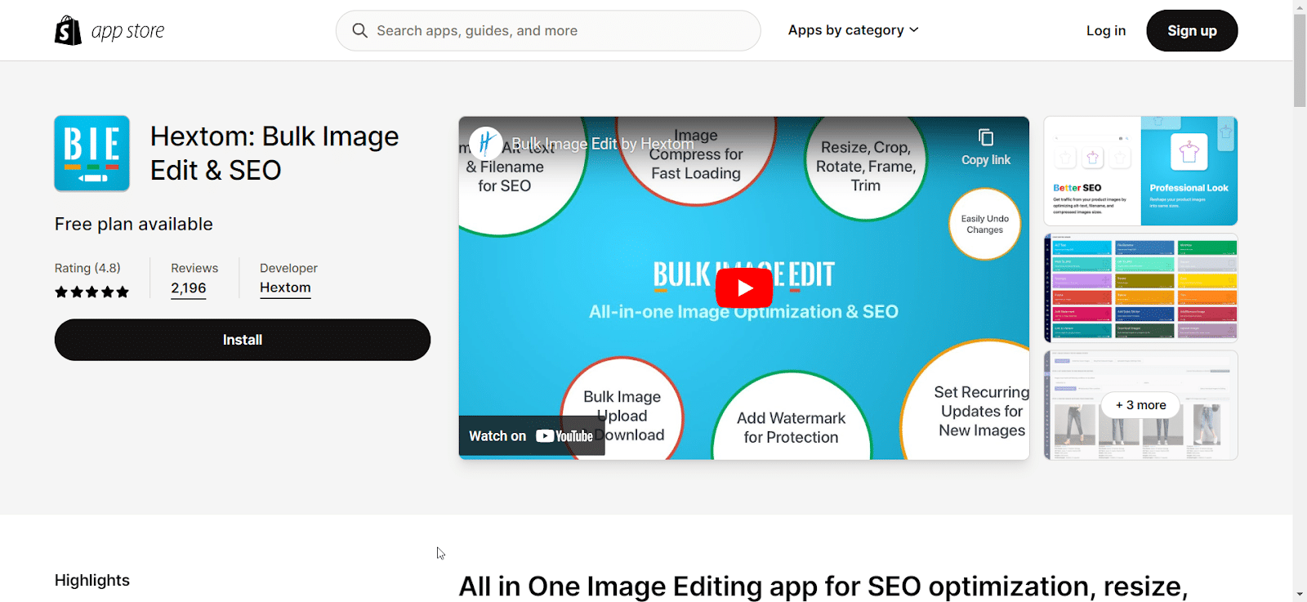Open the colorful feature grid thumbnail

1140,288
